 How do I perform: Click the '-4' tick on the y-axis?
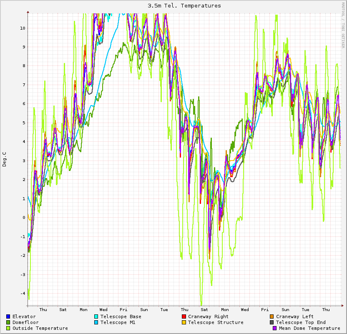click(x=23, y=293)
